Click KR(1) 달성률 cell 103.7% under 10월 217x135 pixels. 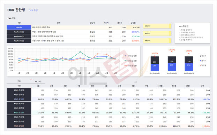(163, 99)
